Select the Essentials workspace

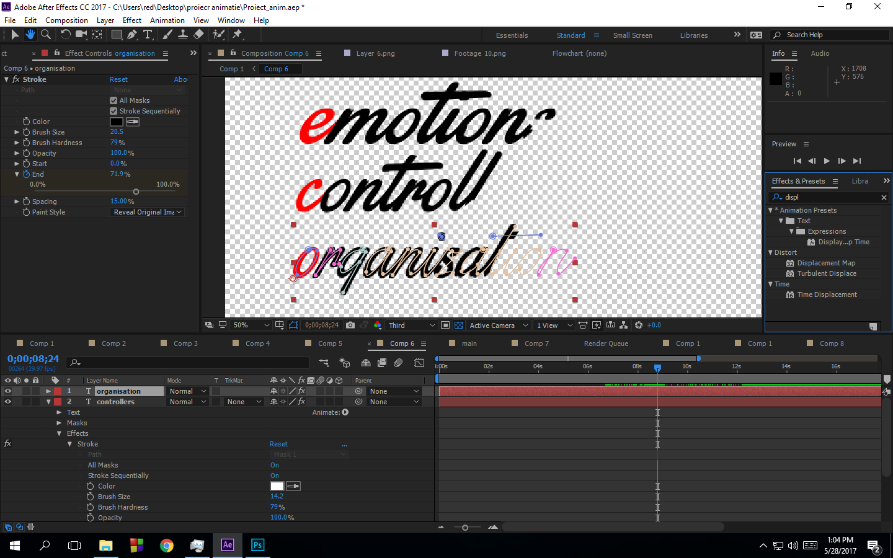coord(512,35)
